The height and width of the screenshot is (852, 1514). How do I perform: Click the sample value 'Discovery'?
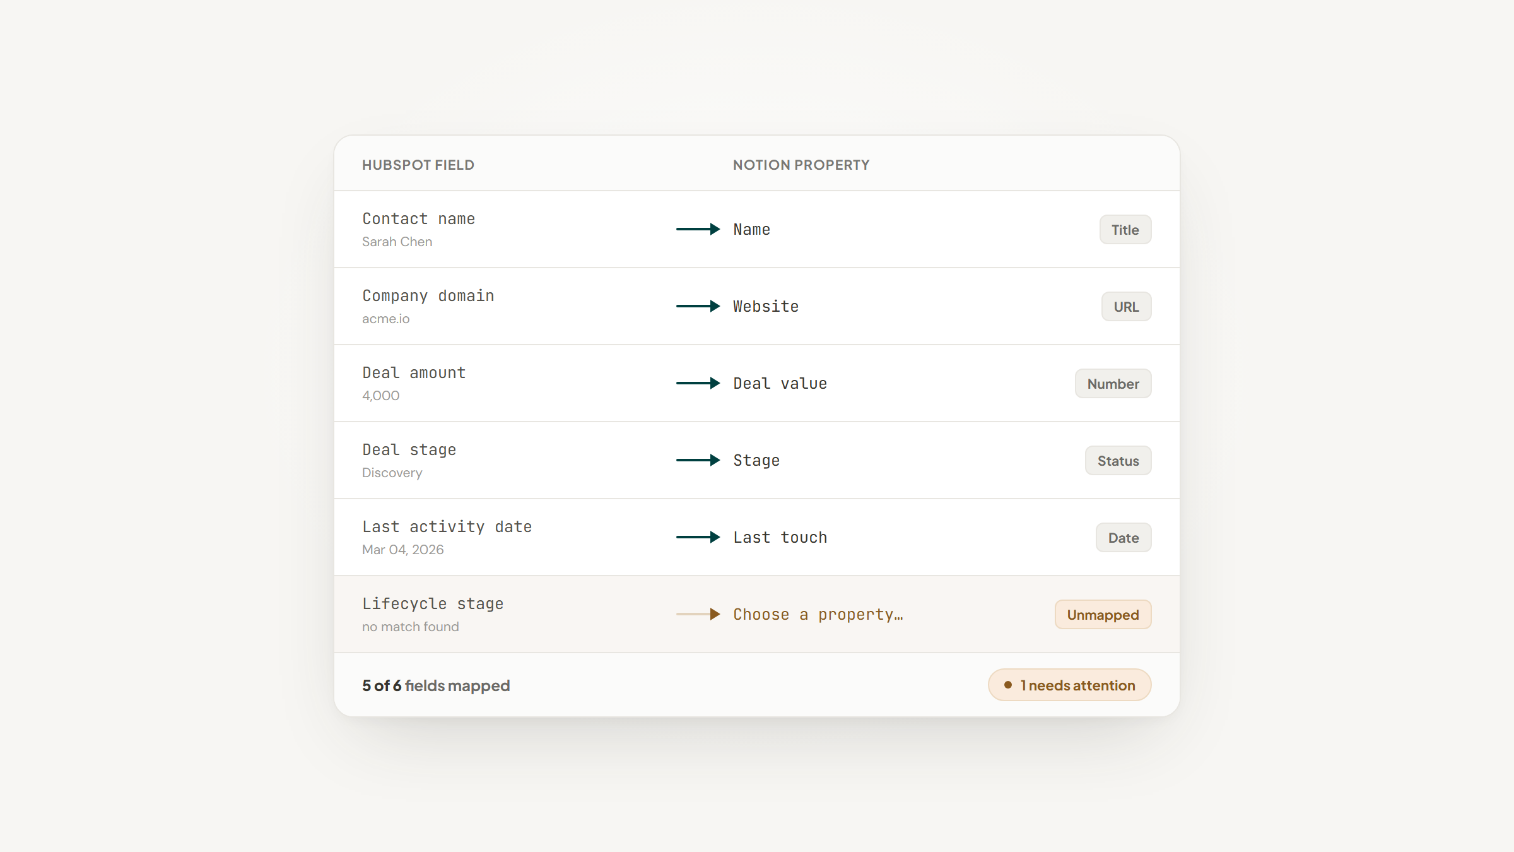pyautogui.click(x=392, y=473)
